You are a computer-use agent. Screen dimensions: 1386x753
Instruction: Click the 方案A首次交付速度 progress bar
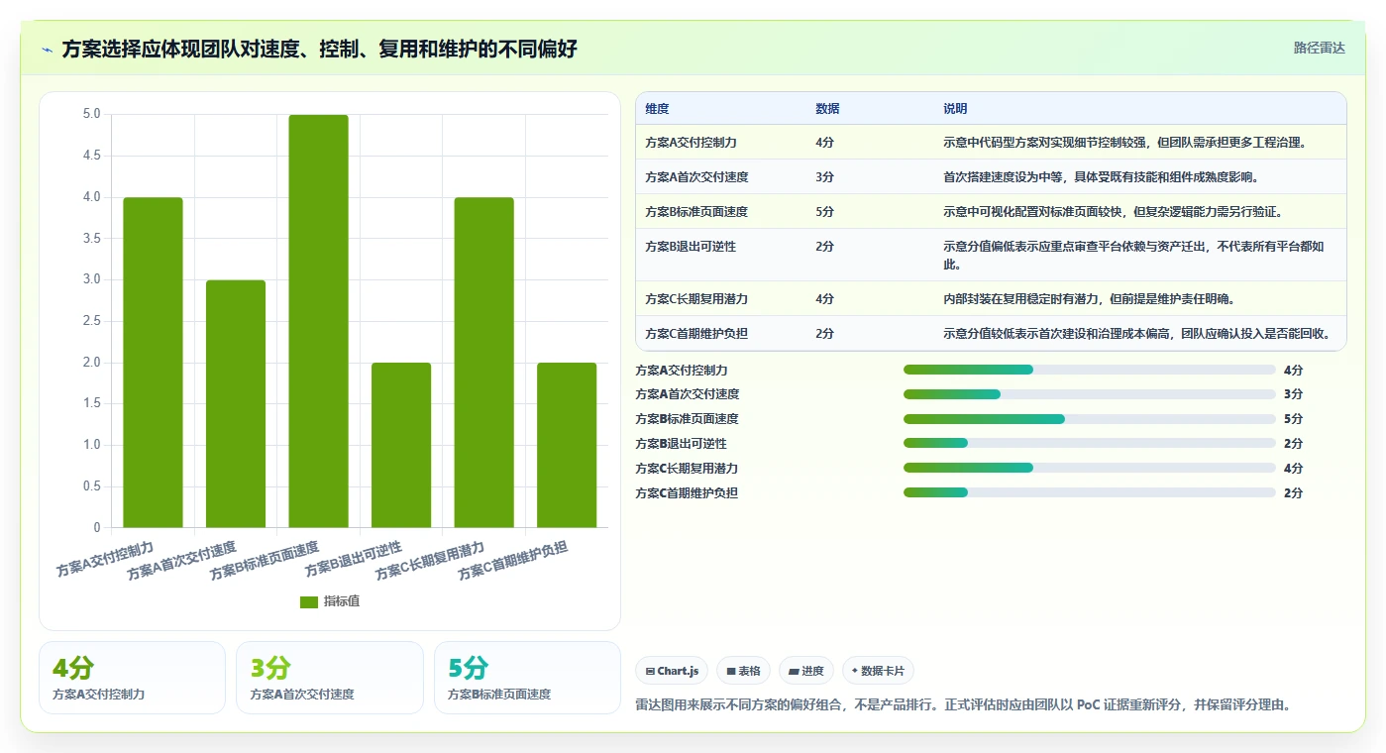click(1090, 394)
